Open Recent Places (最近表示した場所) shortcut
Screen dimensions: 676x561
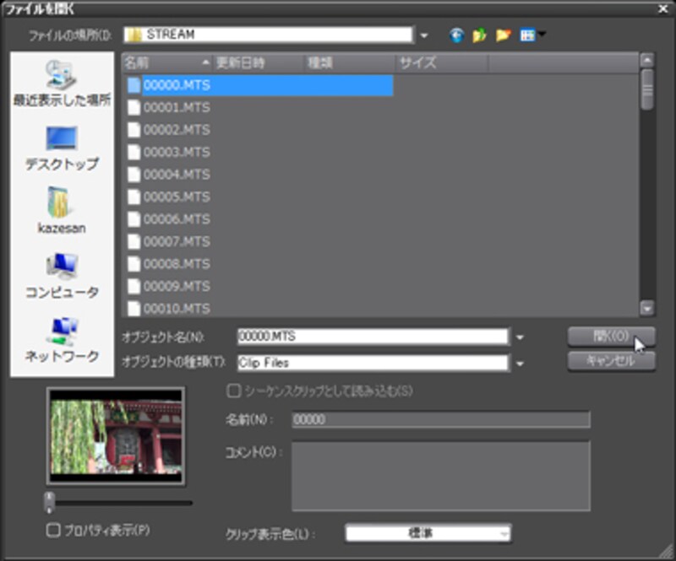click(x=62, y=84)
